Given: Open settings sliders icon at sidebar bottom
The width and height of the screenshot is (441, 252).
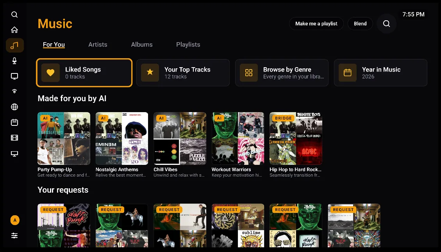Looking at the screenshot, I should pyautogui.click(x=14, y=236).
